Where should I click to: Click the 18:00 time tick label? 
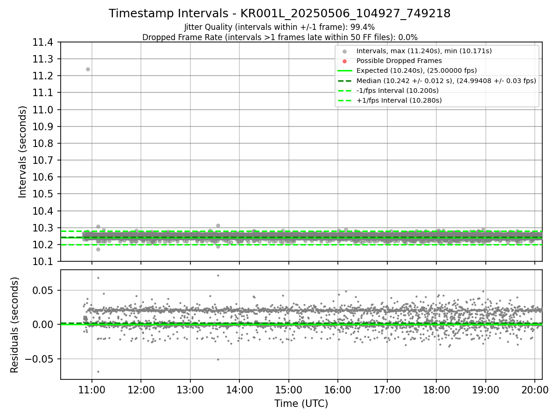click(x=436, y=390)
